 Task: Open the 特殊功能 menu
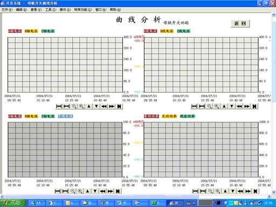(83, 10)
